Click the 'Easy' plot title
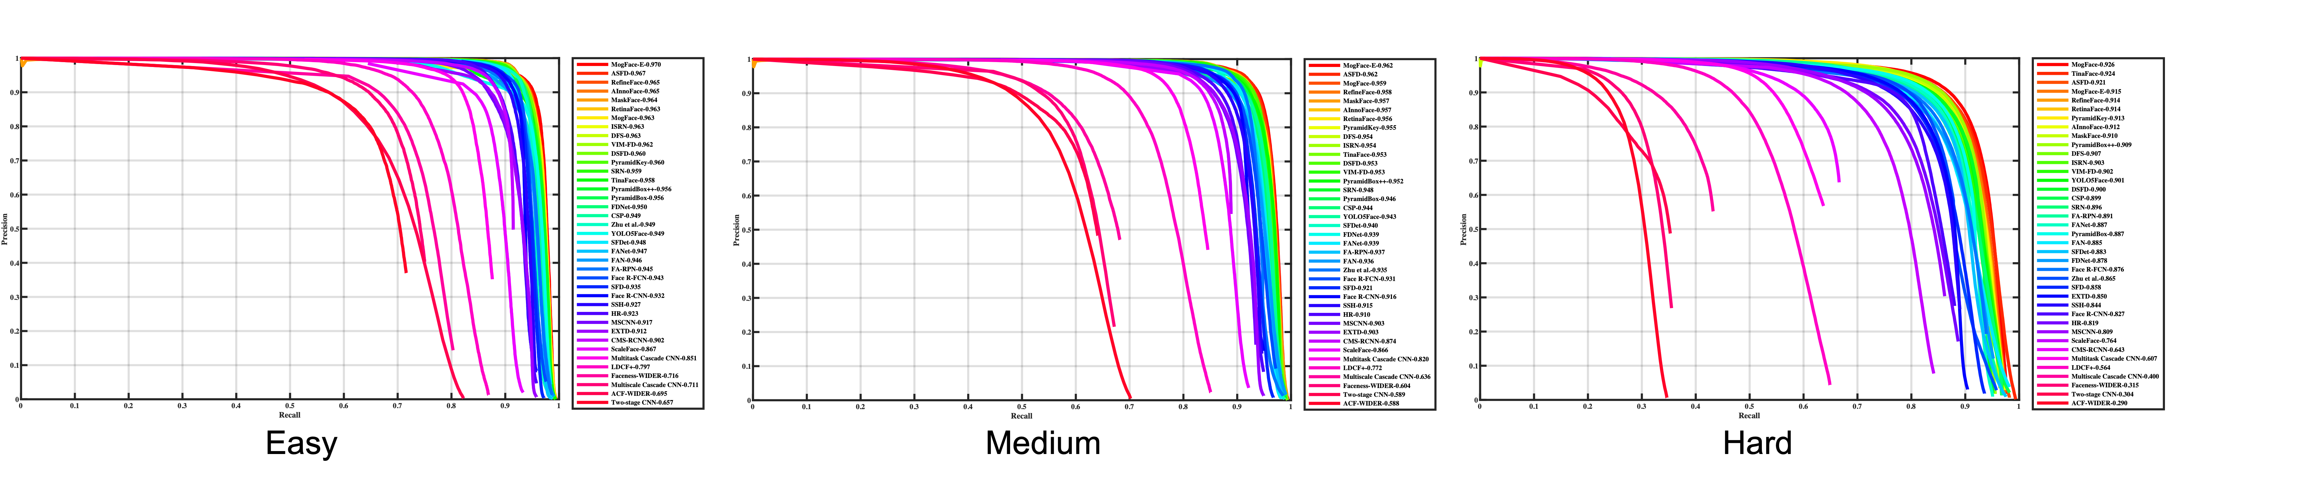The image size is (2298, 481). click(x=302, y=444)
